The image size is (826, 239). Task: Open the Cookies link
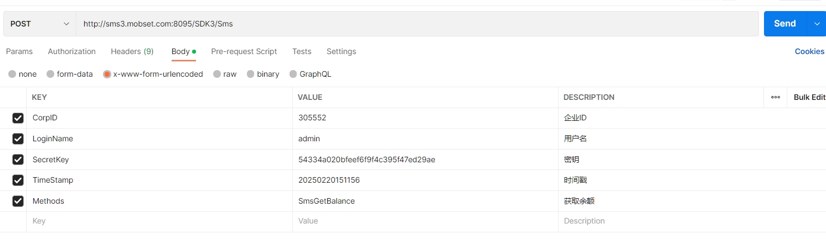809,51
